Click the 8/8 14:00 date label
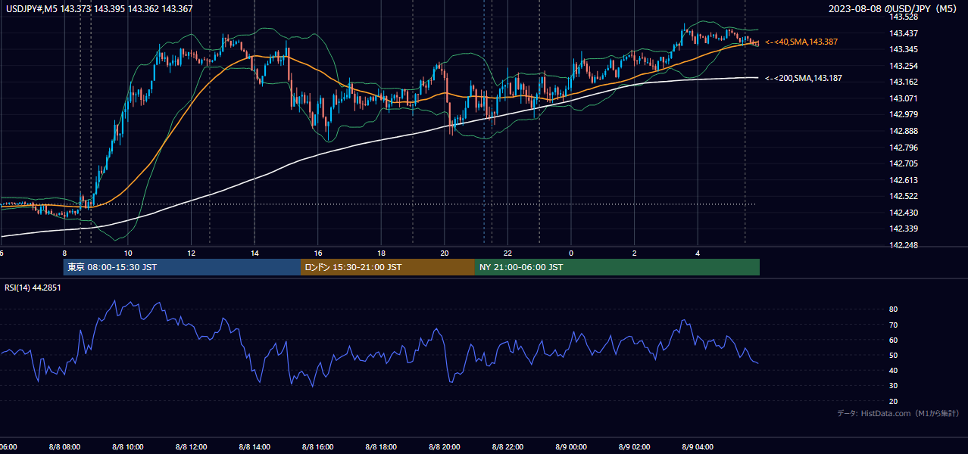 coord(254,446)
